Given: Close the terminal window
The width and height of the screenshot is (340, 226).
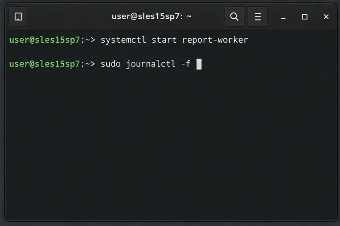Looking at the screenshot, I should pos(326,16).
